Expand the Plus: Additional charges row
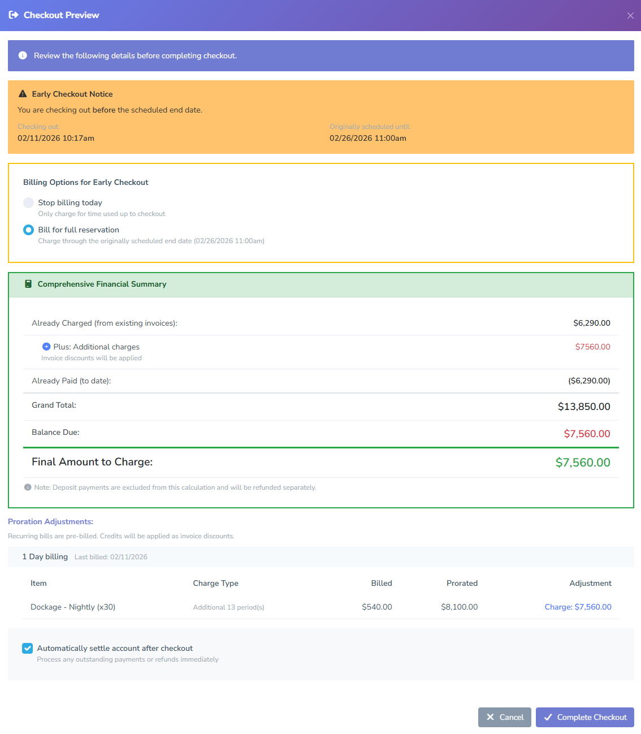This screenshot has height=734, width=641. pos(96,347)
